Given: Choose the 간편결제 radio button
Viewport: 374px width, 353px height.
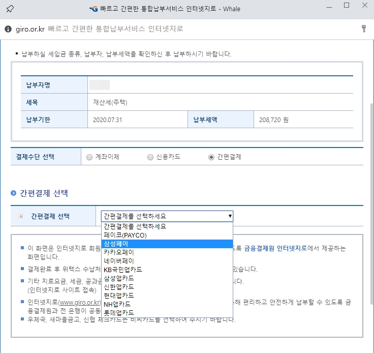Looking at the screenshot, I should tap(211, 157).
